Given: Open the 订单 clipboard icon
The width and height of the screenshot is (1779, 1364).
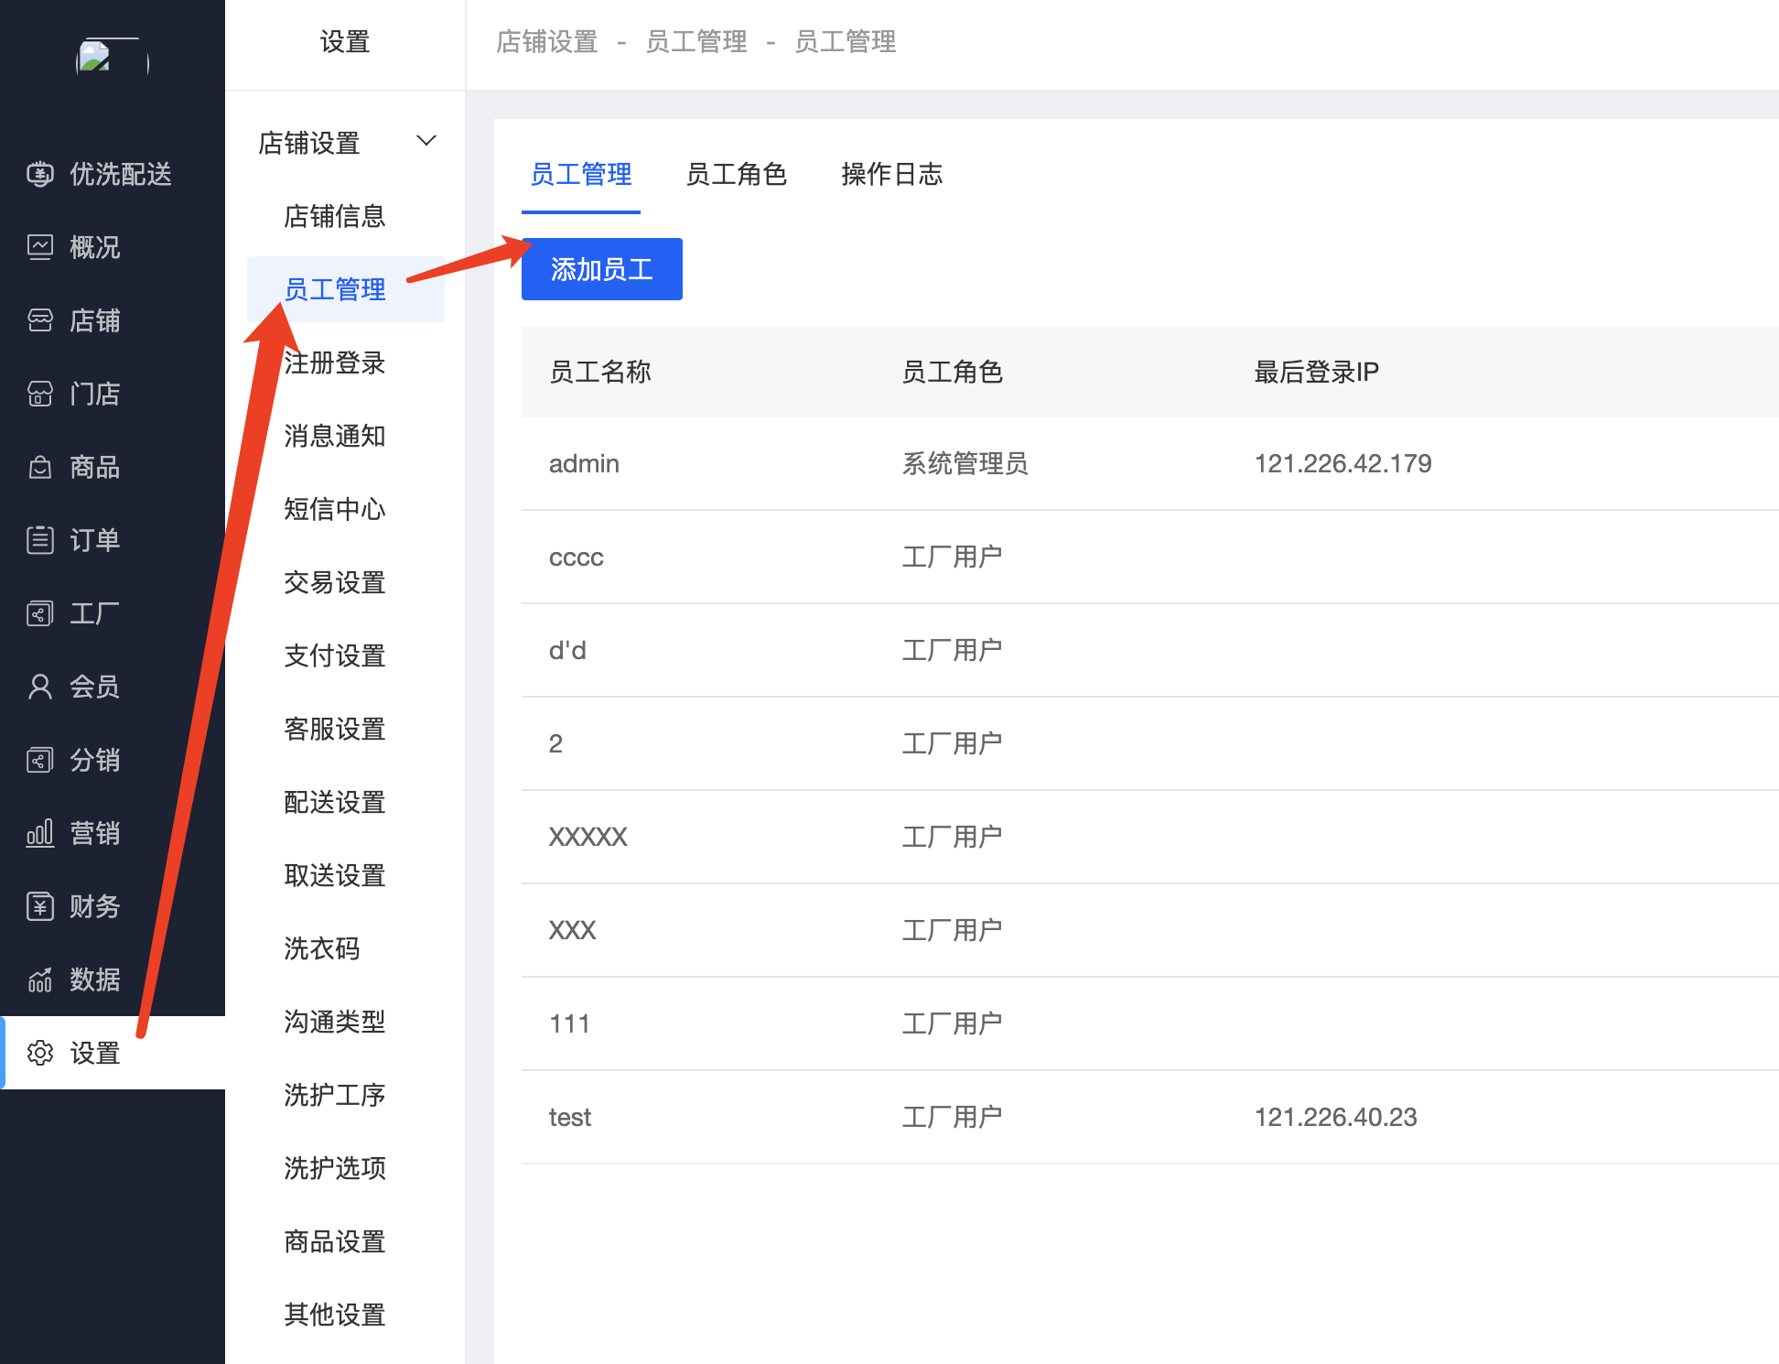Looking at the screenshot, I should click(39, 540).
